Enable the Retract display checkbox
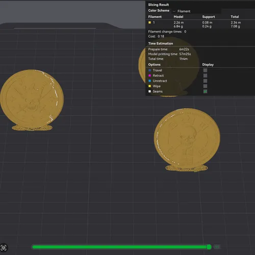The width and height of the screenshot is (255, 255). point(205,75)
